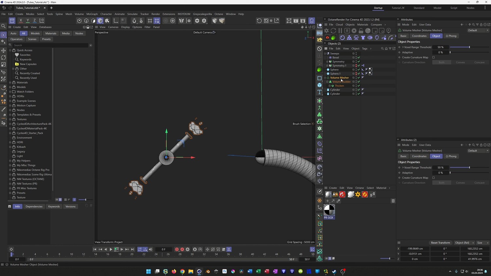Open the Size mode dropdown

[483, 243]
